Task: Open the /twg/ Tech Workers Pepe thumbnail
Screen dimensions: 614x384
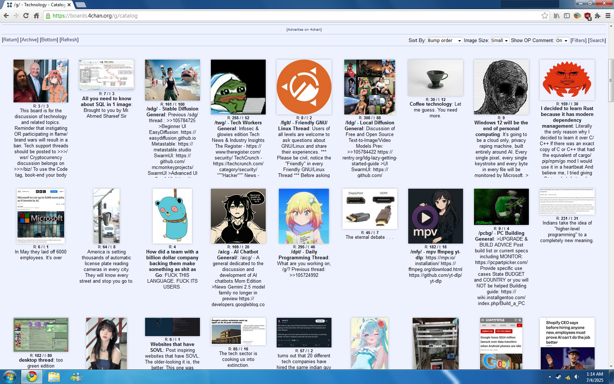Action: pyautogui.click(x=238, y=87)
